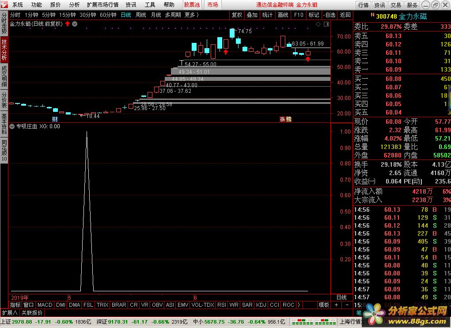Image resolution: width=451 pixels, height=328 pixels.
Task: Select the MACD indicator
Action: (45, 305)
